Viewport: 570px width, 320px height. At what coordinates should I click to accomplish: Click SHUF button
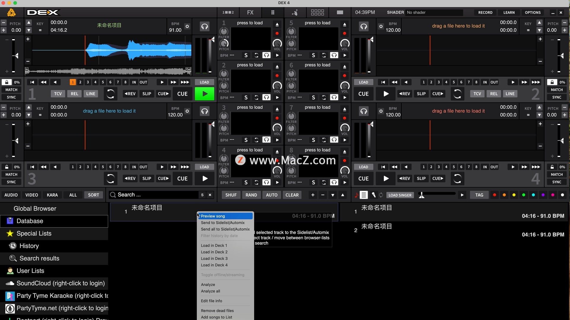tap(231, 195)
